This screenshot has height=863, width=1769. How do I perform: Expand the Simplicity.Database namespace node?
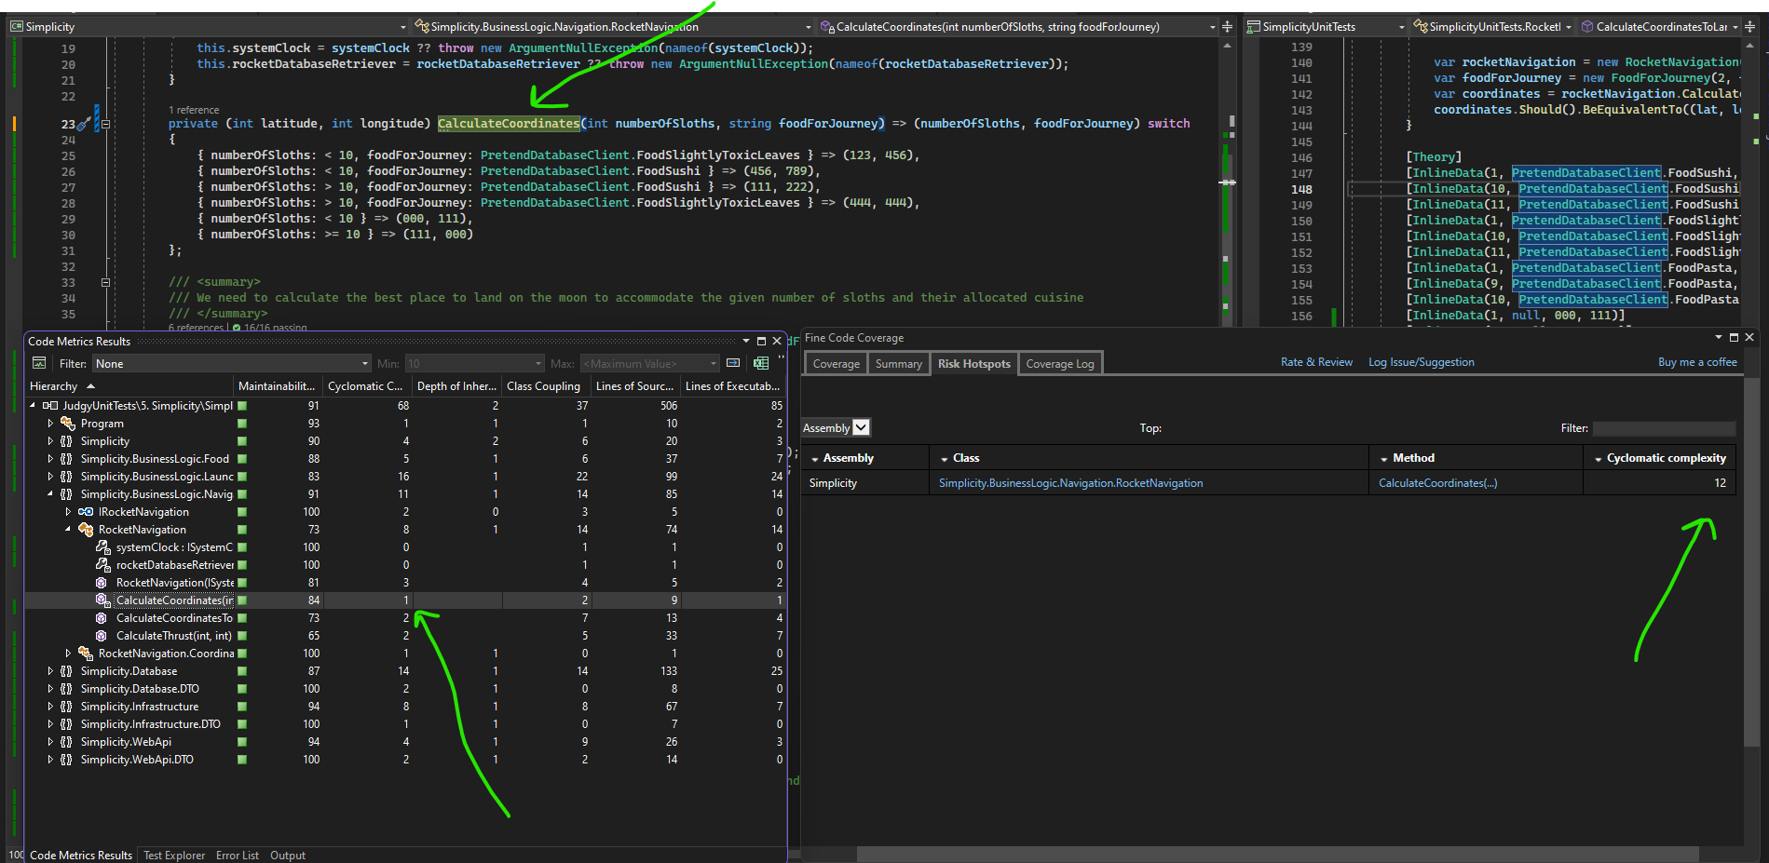click(x=50, y=671)
